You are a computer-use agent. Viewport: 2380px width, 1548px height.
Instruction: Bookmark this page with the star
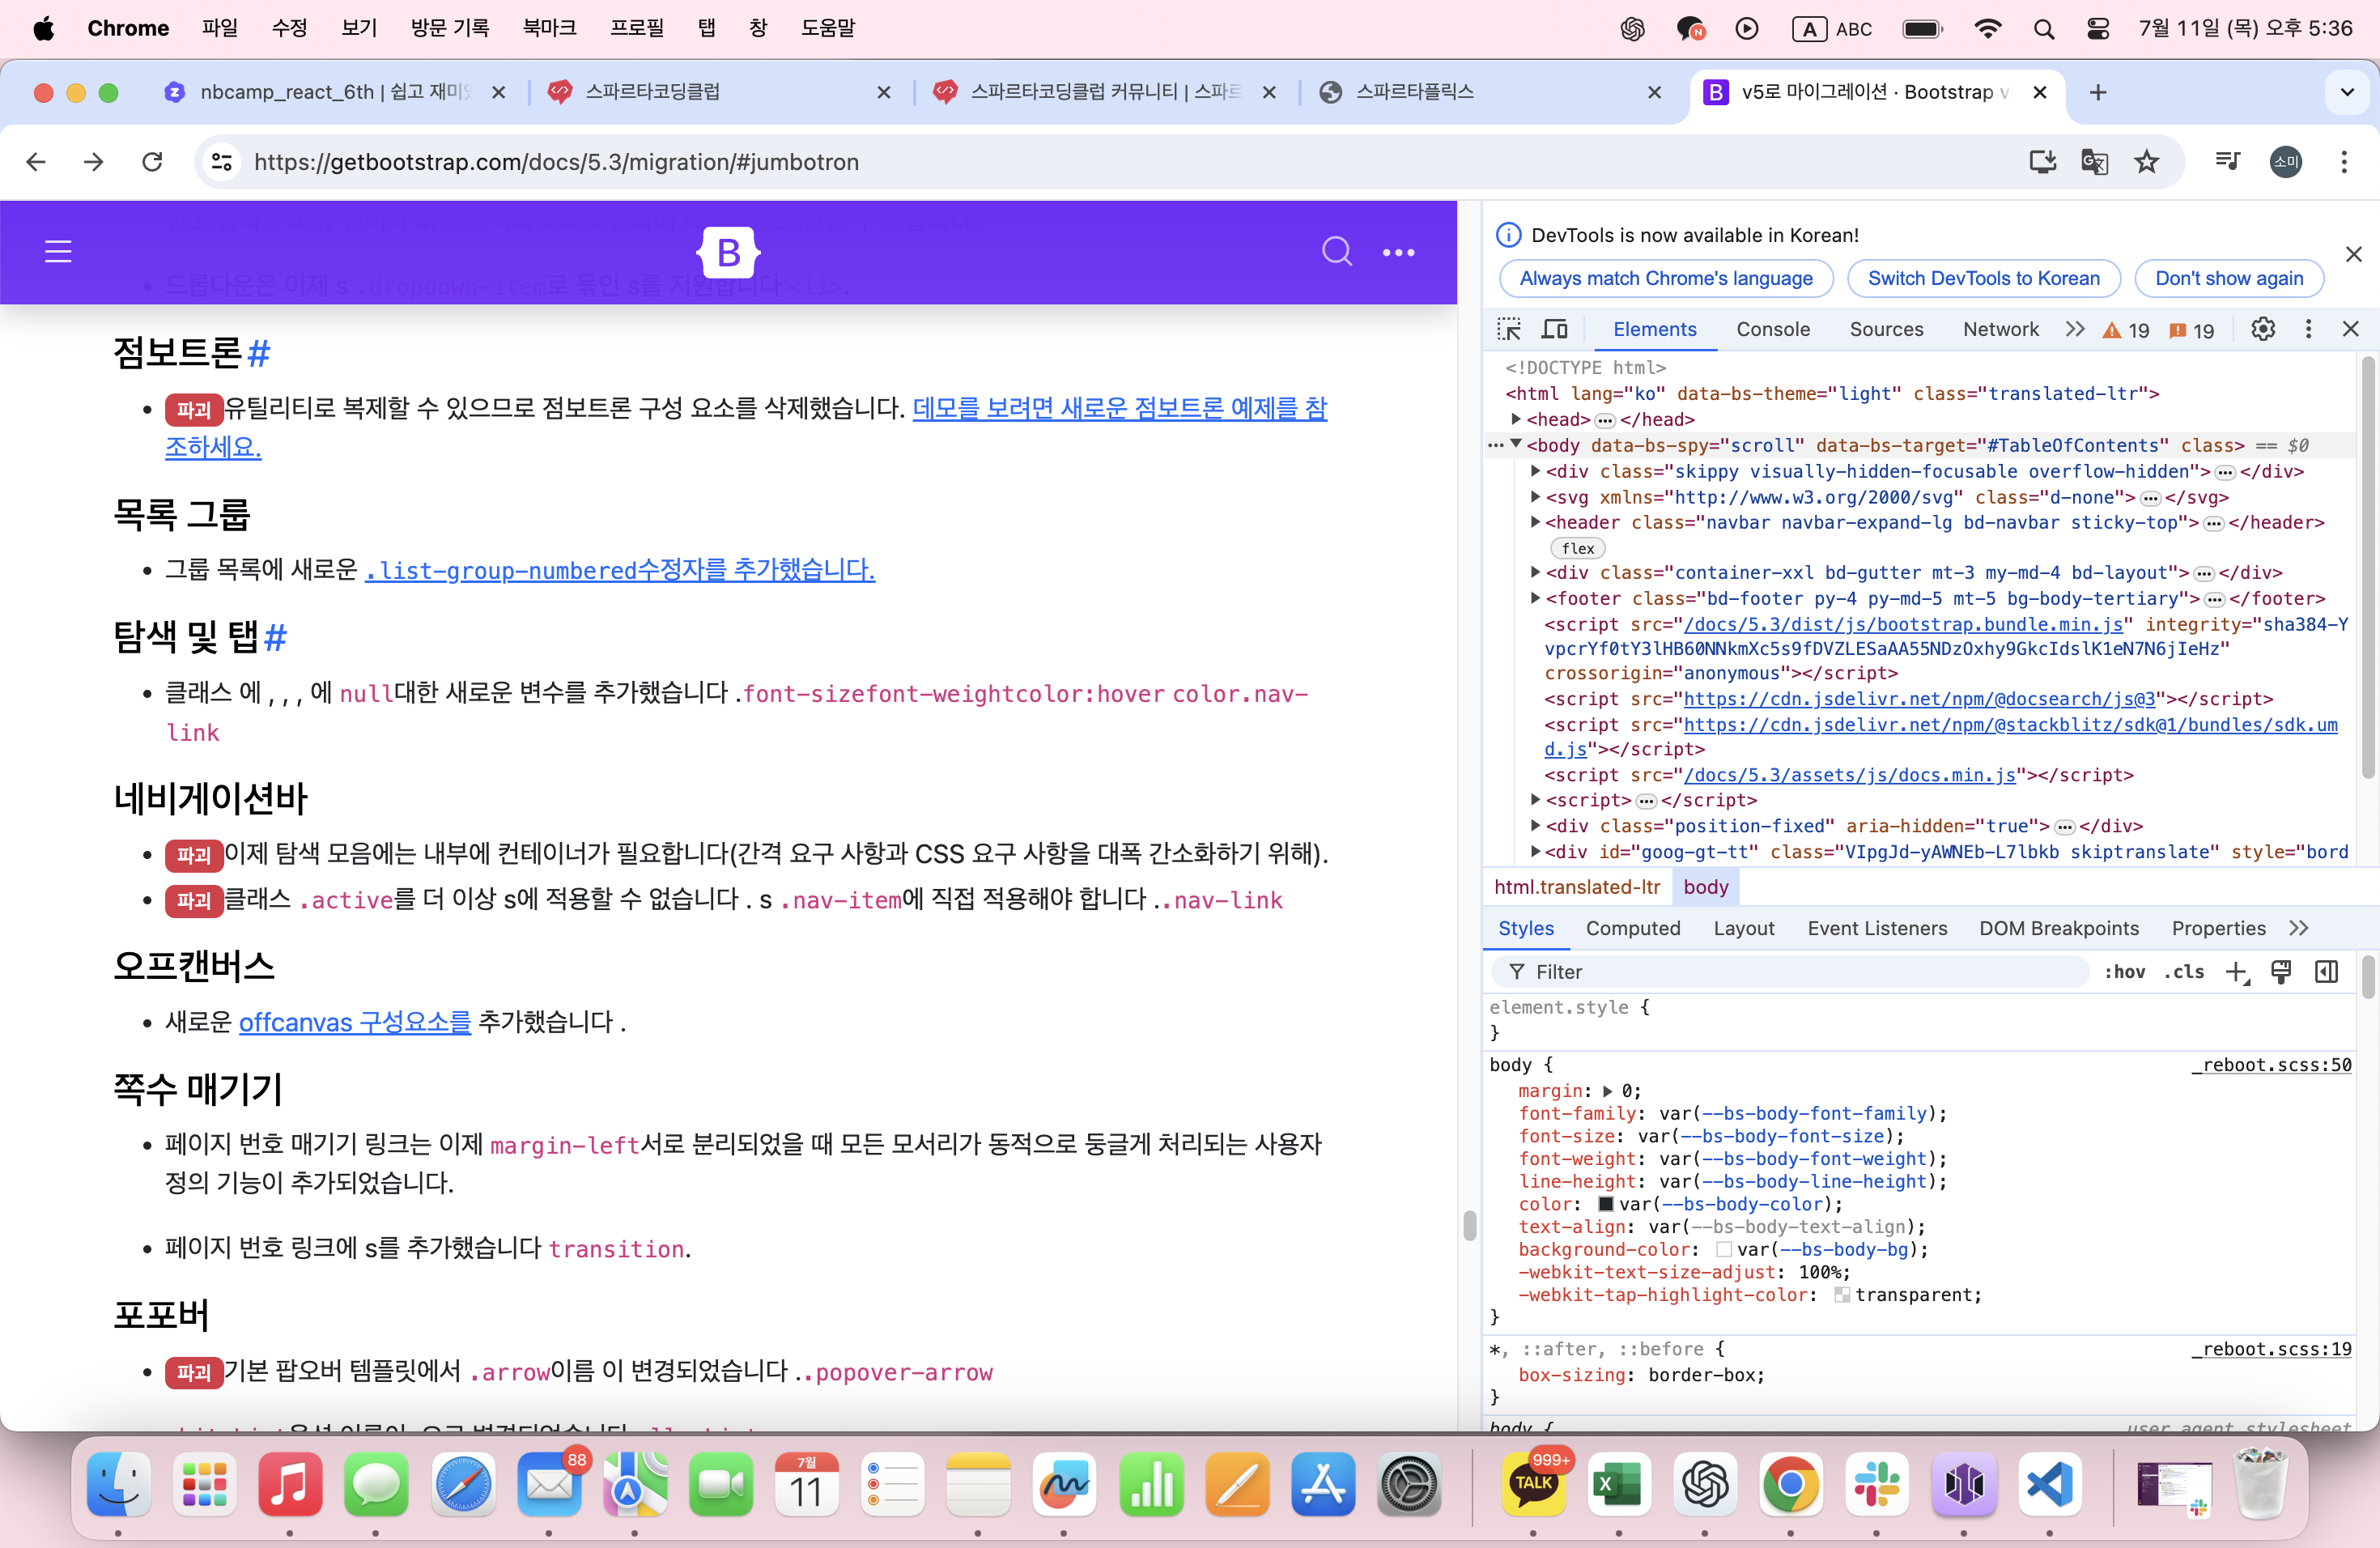point(2147,162)
